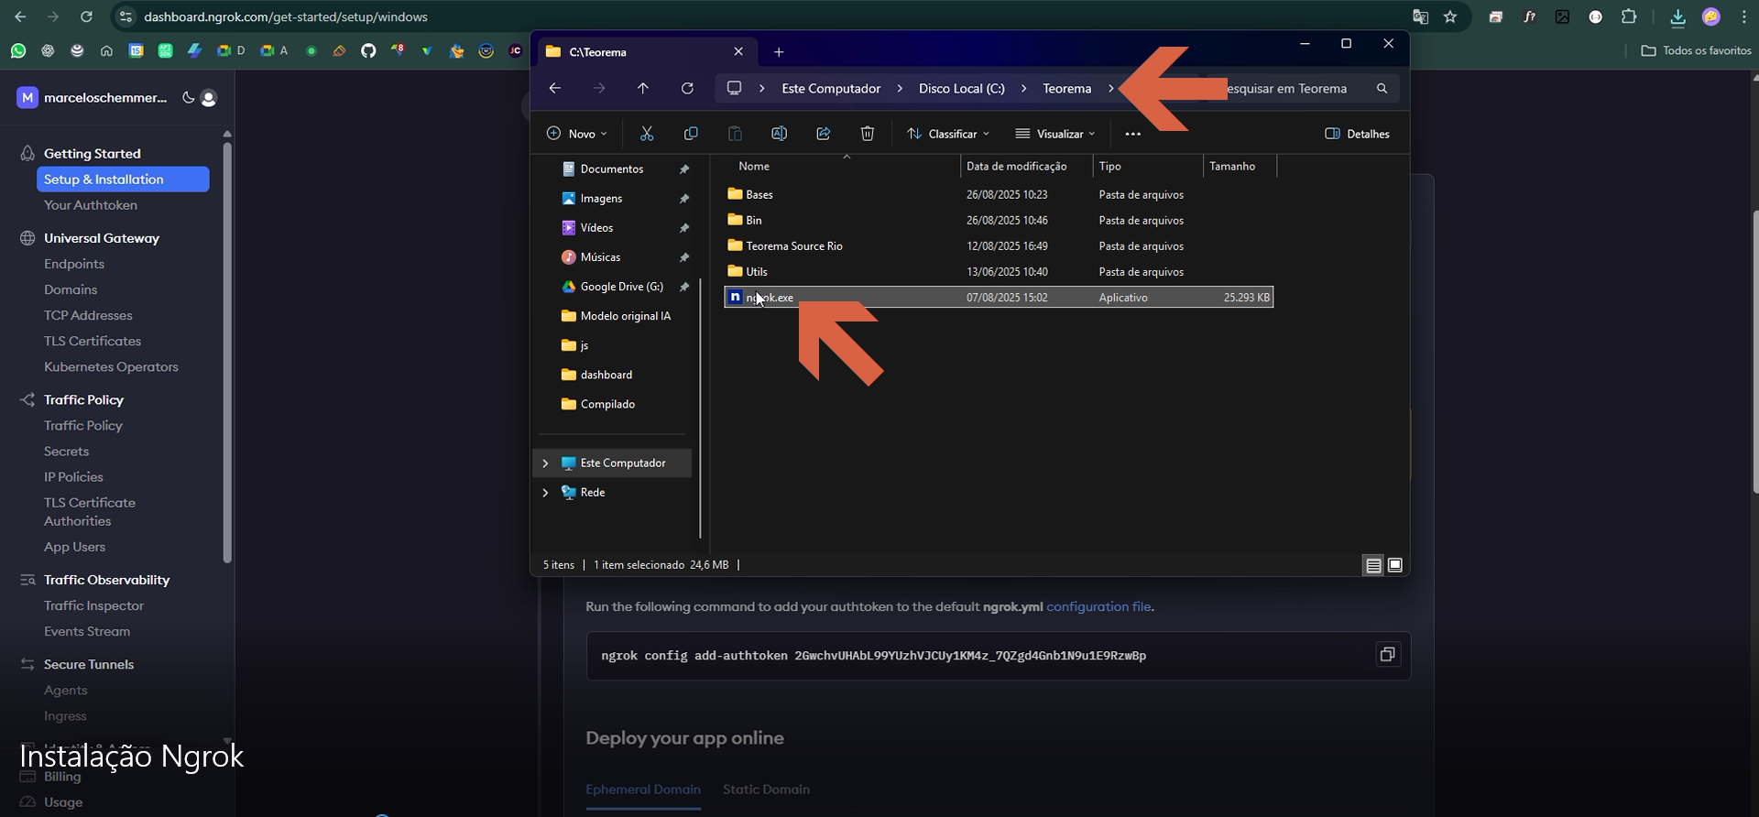The width and height of the screenshot is (1759, 817).
Task: Reload the ngrok dashboard page
Action: pyautogui.click(x=86, y=16)
